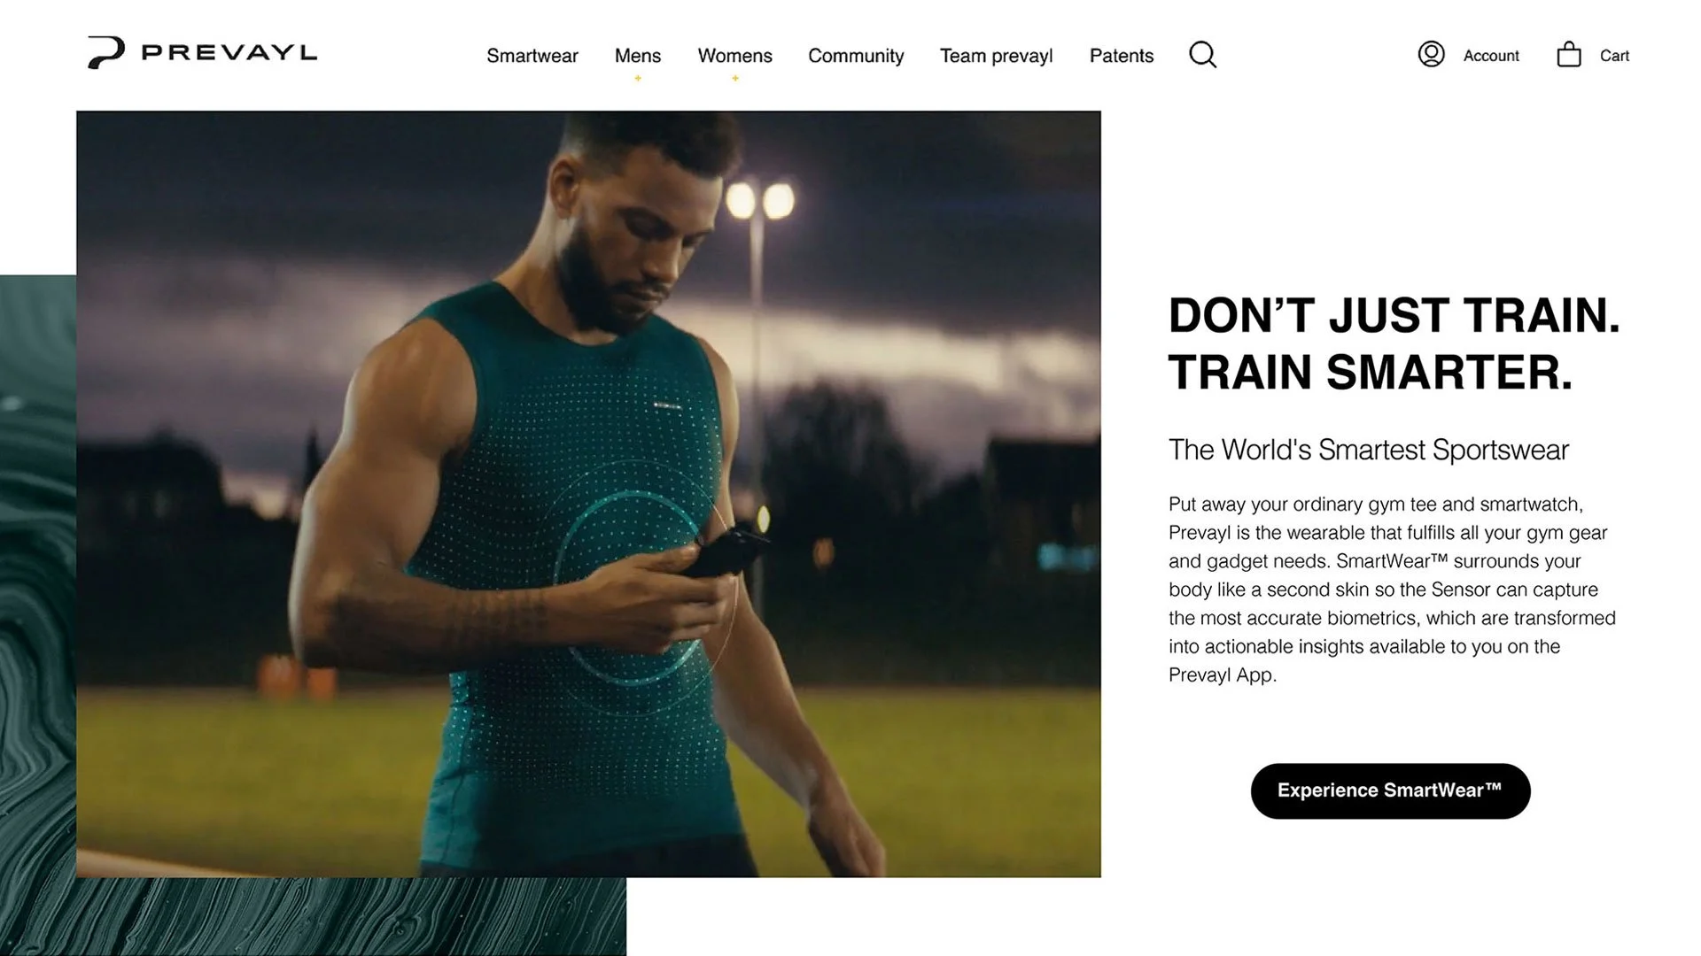
Task: Expand the Womens menu dropdown indicator
Action: pyautogui.click(x=734, y=79)
